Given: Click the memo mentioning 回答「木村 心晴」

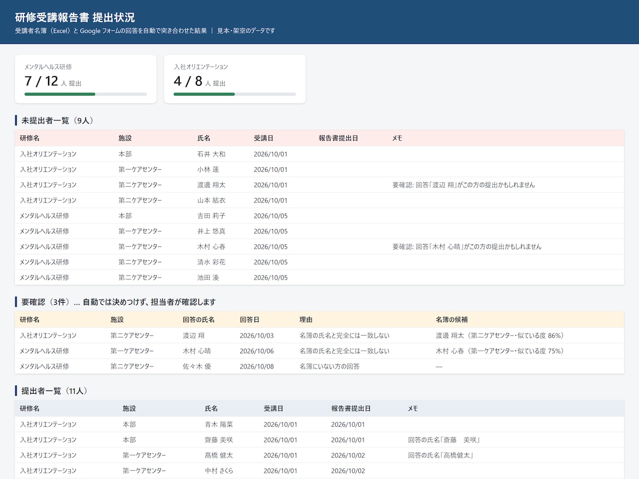Looking at the screenshot, I should coord(467,247).
